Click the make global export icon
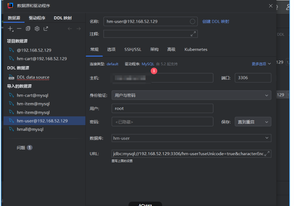This screenshot has height=206, width=294. 46,28
